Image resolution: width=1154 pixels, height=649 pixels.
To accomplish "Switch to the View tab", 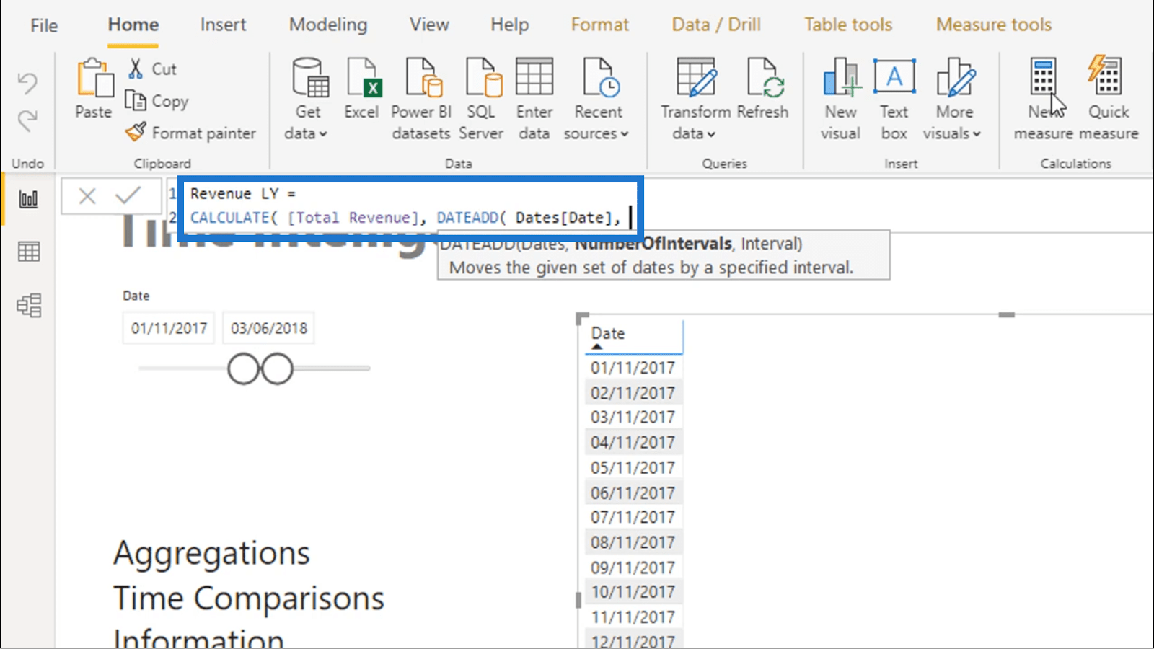I will pyautogui.click(x=429, y=25).
